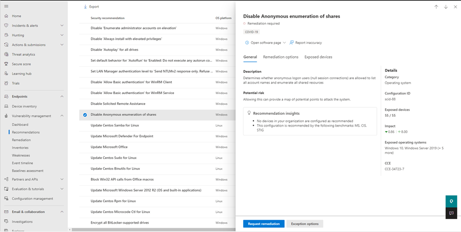Close the recommendation details flyout
The image size is (461, 232).
[456, 7]
